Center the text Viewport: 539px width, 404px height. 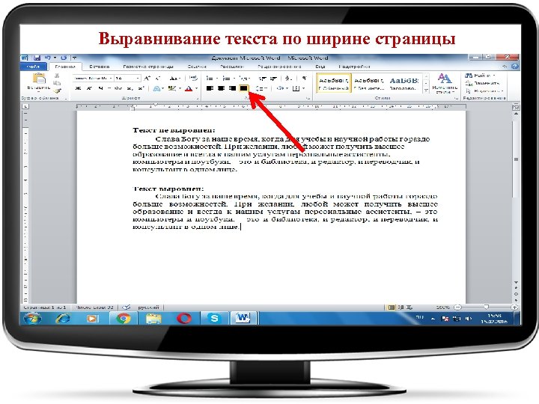(x=221, y=88)
